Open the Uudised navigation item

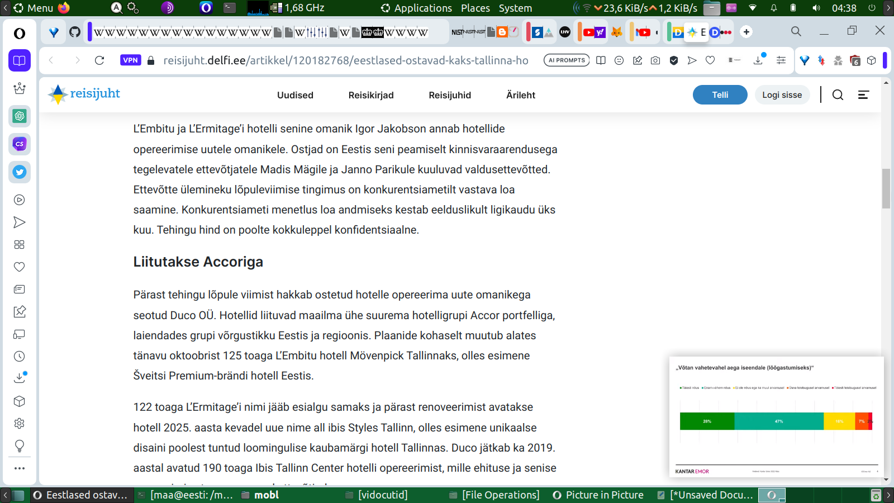[x=295, y=95]
